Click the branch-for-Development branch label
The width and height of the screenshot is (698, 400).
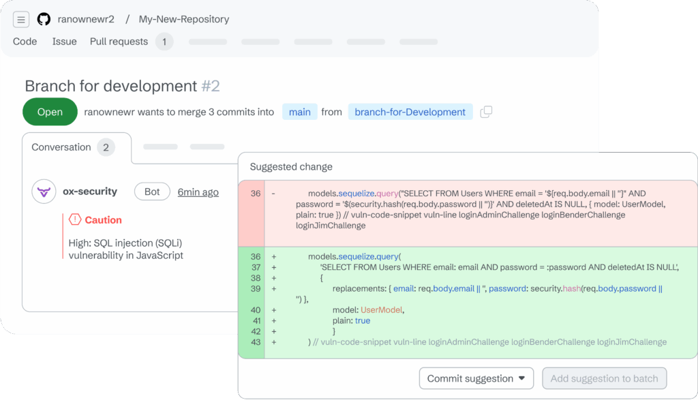click(410, 112)
